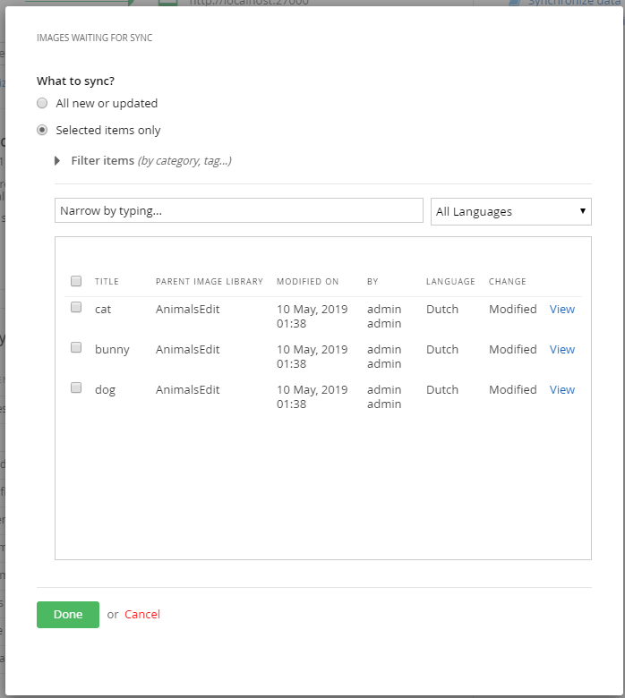The image size is (625, 698).
Task: Check the box for the cat row
Action: click(76, 307)
